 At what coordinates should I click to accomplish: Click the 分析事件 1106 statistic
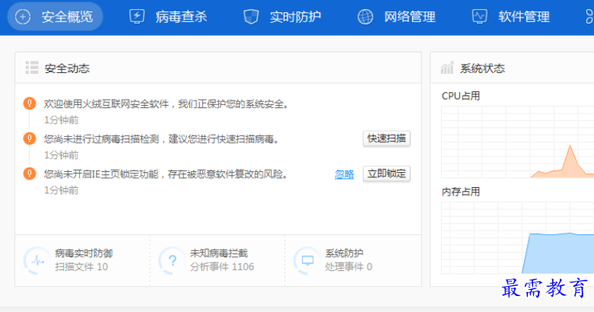(x=222, y=267)
